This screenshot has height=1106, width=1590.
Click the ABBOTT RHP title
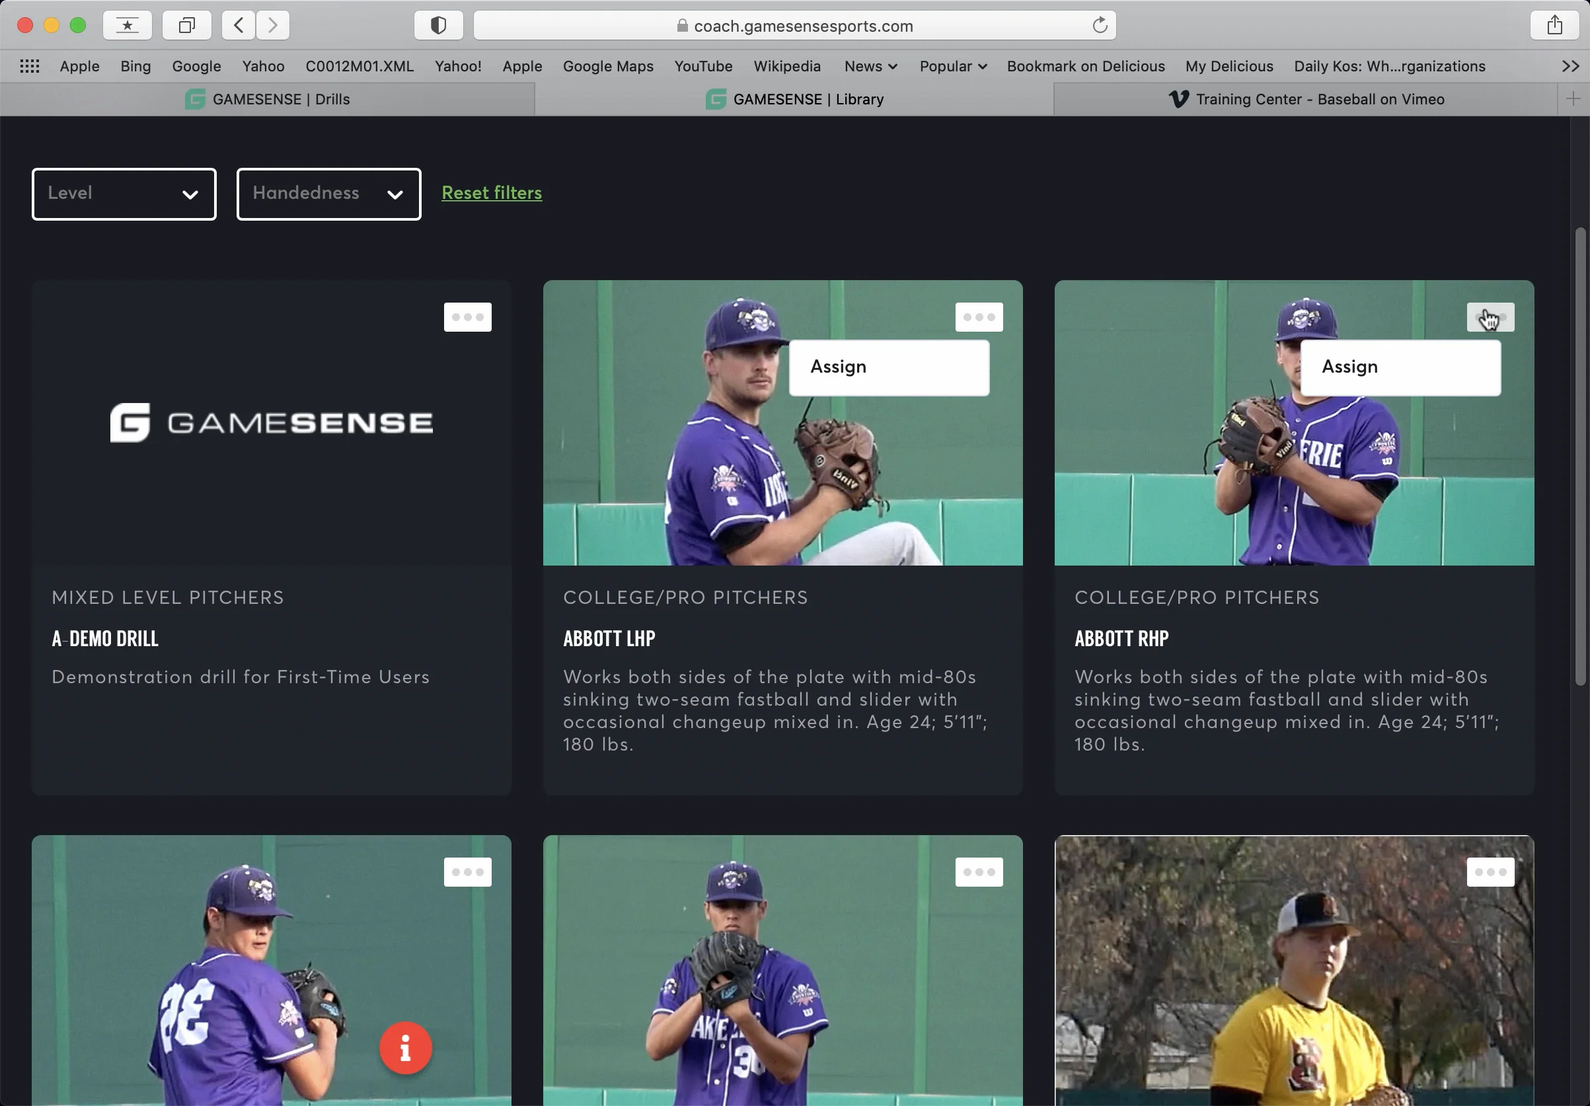coord(1121,638)
